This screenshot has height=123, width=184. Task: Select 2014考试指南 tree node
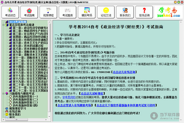click(18, 22)
